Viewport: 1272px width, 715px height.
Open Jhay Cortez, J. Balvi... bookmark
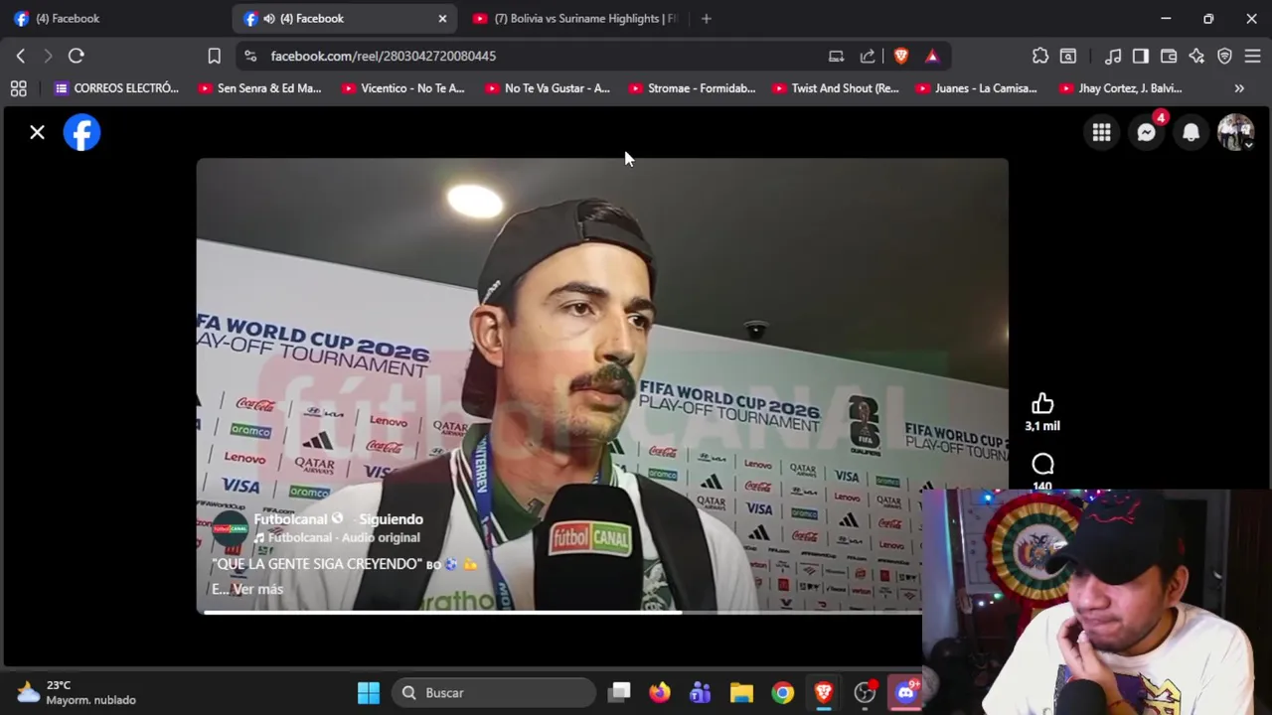[x=1120, y=88]
